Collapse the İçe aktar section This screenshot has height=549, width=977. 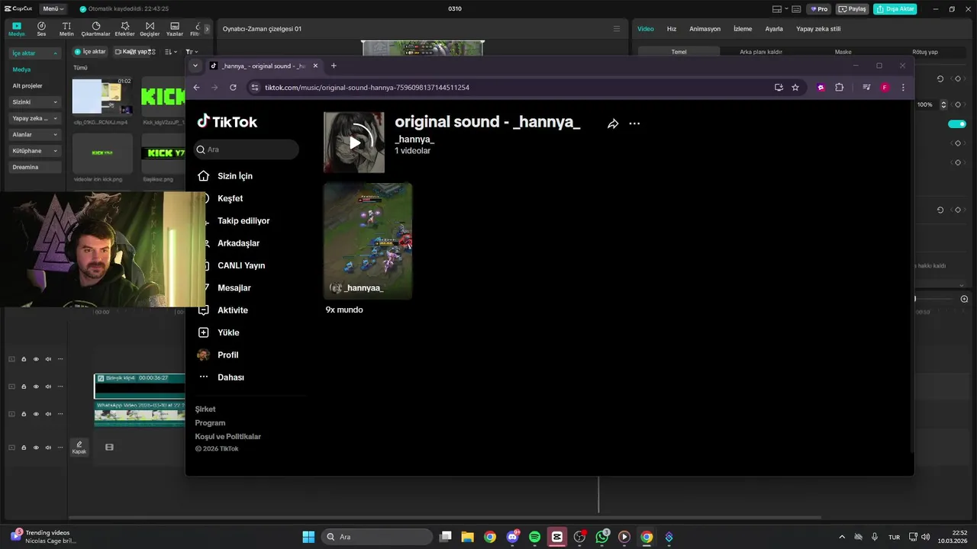[34, 53]
